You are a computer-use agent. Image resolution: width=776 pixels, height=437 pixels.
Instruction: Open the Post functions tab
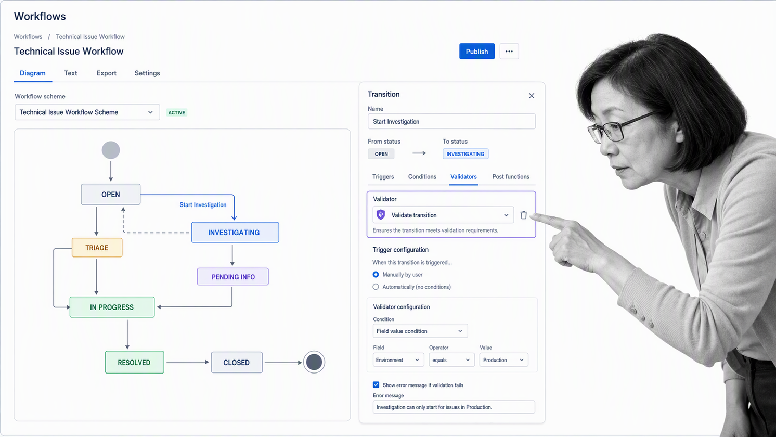(511, 177)
